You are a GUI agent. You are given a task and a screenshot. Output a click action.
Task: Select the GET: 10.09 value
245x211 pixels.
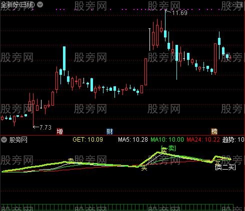tap(88, 140)
